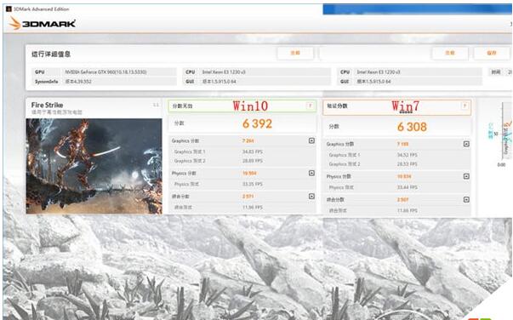Expand the Graphics score row showing 34.83 FPS
513x320 pixels.
[x=311, y=140]
